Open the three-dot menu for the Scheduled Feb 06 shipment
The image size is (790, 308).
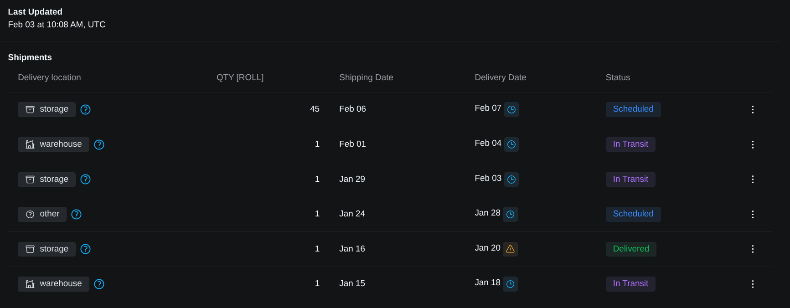pos(753,109)
